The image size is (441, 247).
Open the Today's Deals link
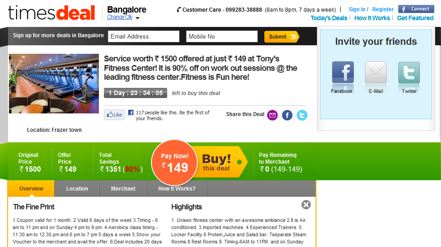329,18
